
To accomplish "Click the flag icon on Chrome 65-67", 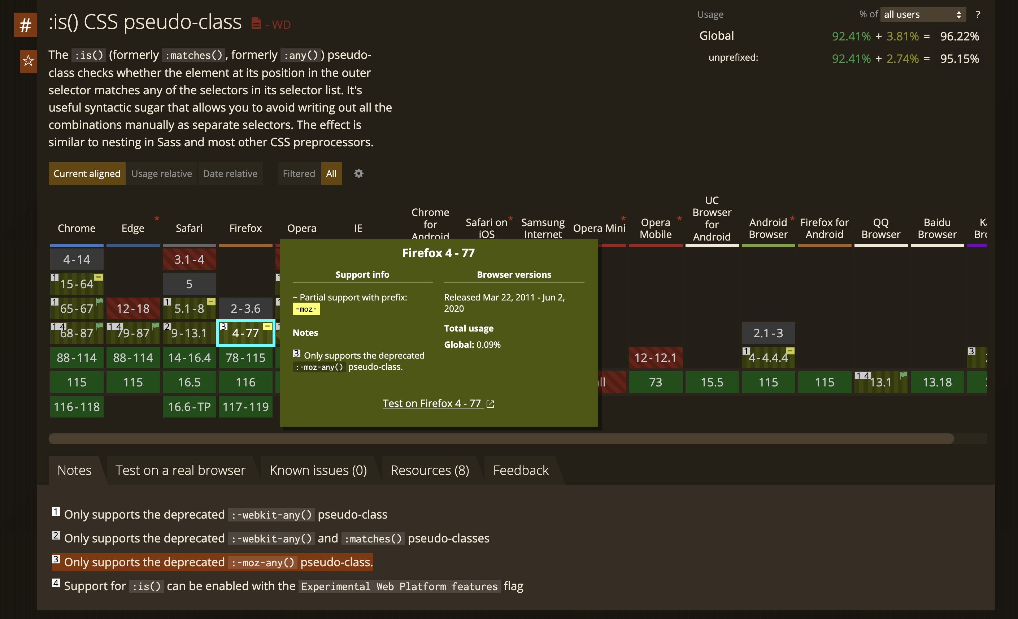I will pos(99,301).
